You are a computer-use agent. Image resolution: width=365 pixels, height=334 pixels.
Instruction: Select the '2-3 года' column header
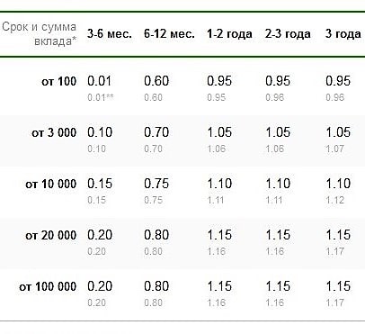click(x=288, y=34)
